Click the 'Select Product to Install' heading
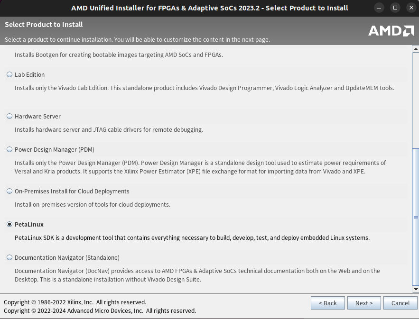Viewport: 419px width, 319px height. point(44,25)
